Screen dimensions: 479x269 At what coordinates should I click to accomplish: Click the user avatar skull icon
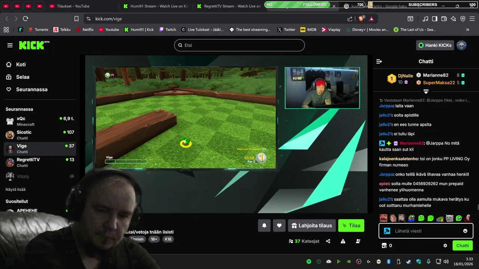tap(461, 45)
